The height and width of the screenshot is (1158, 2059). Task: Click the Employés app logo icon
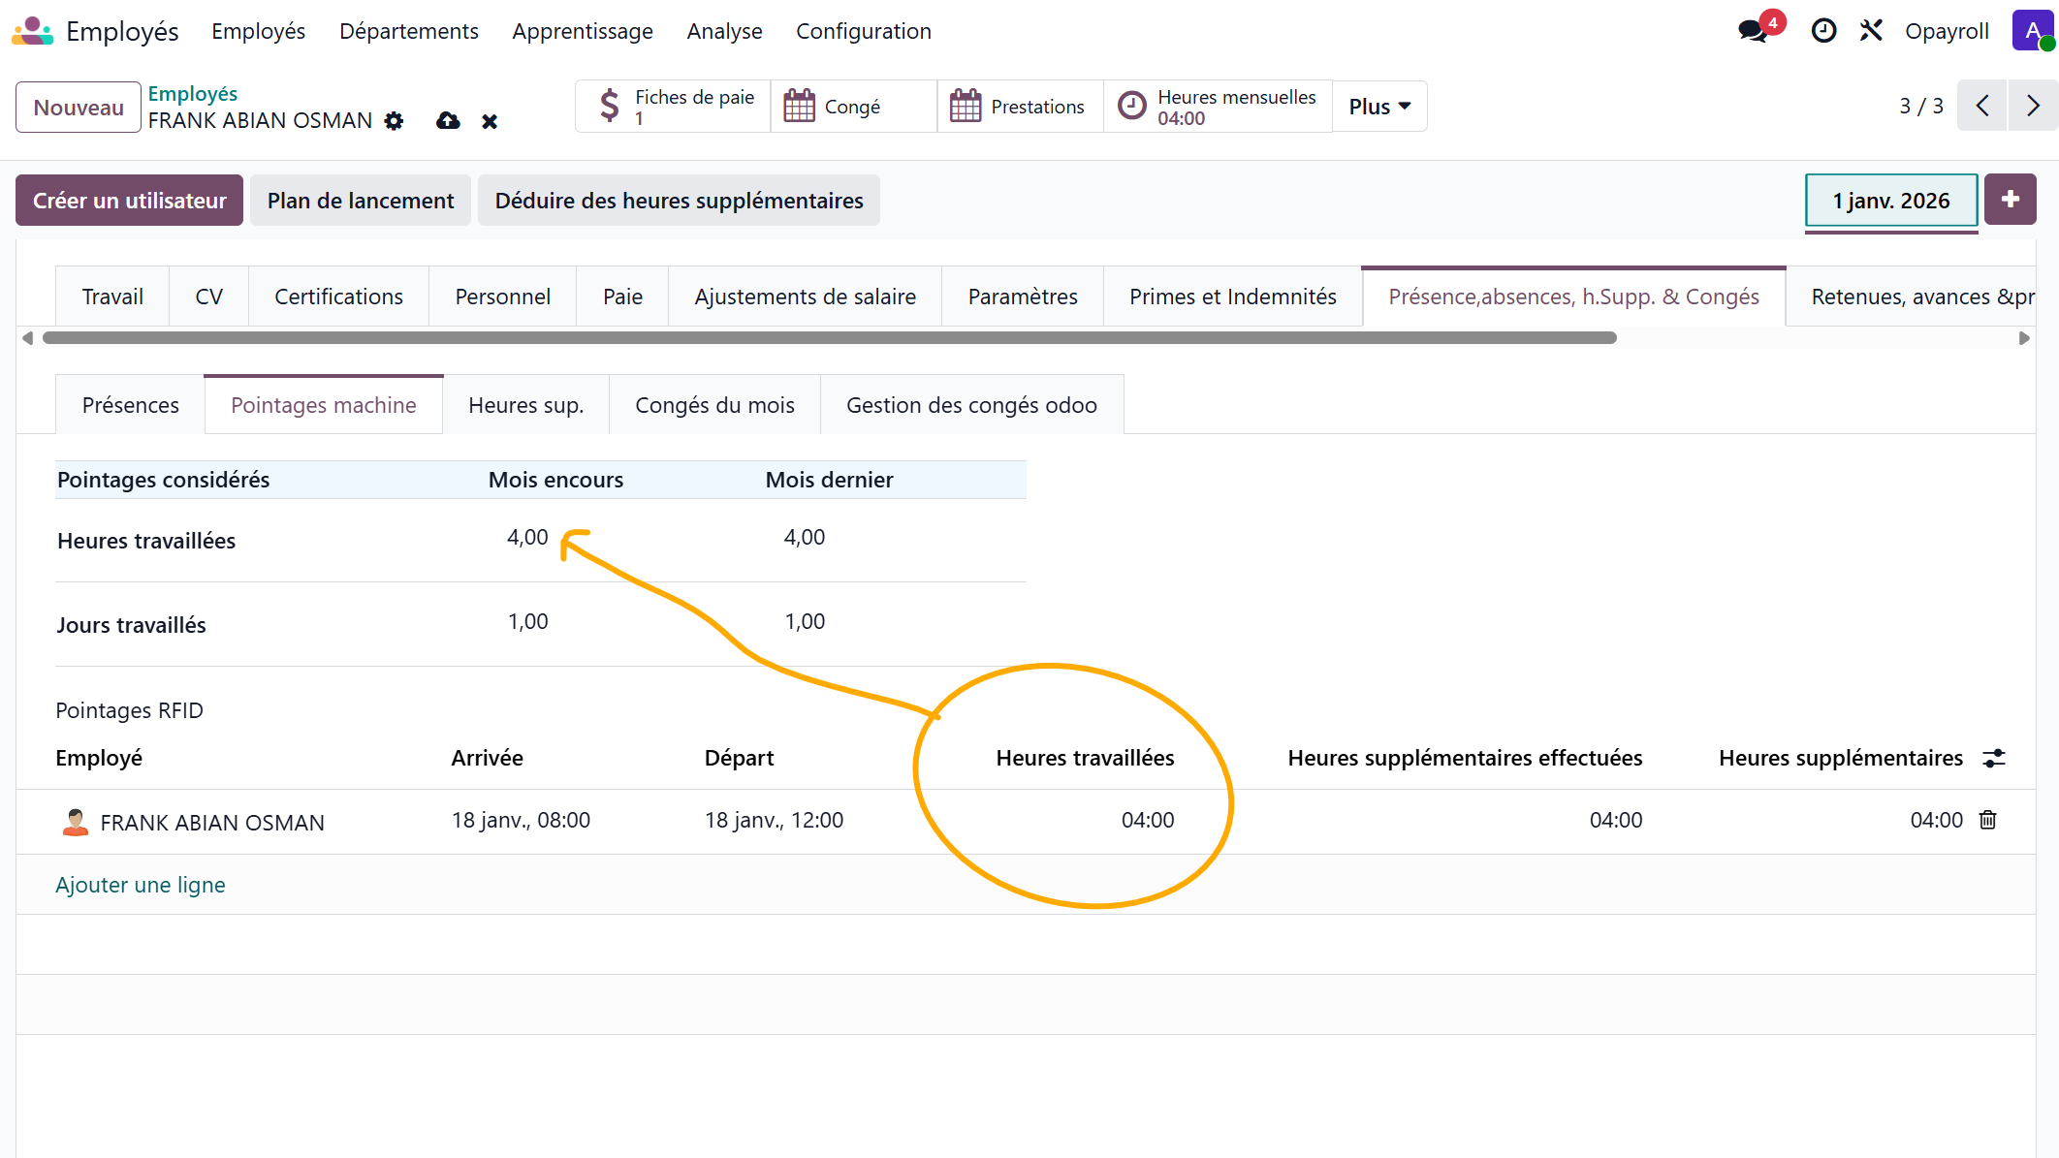33,31
